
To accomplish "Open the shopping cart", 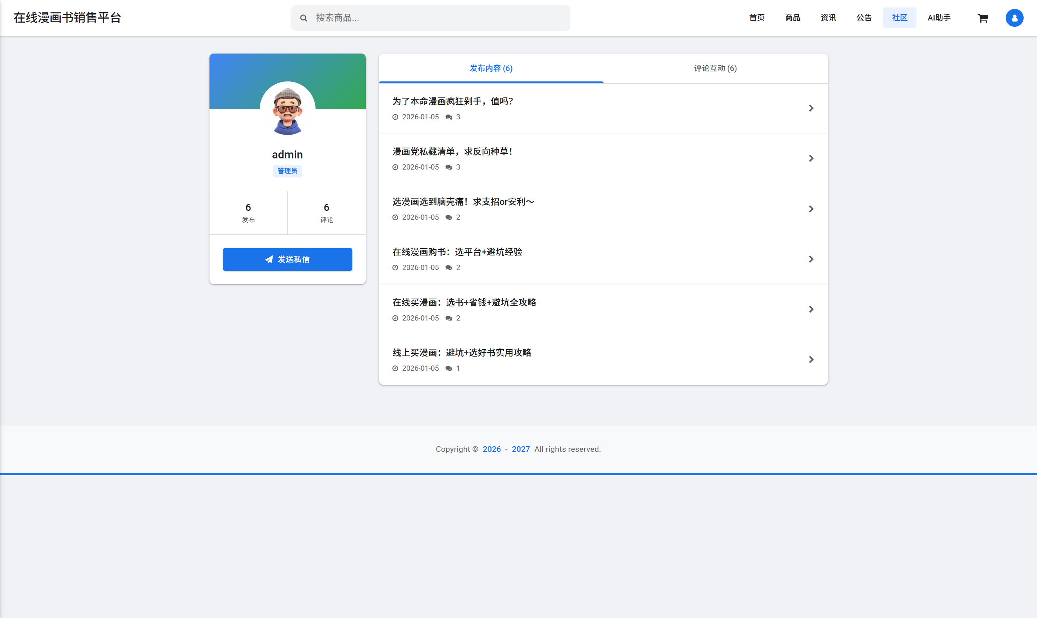I will tap(983, 17).
